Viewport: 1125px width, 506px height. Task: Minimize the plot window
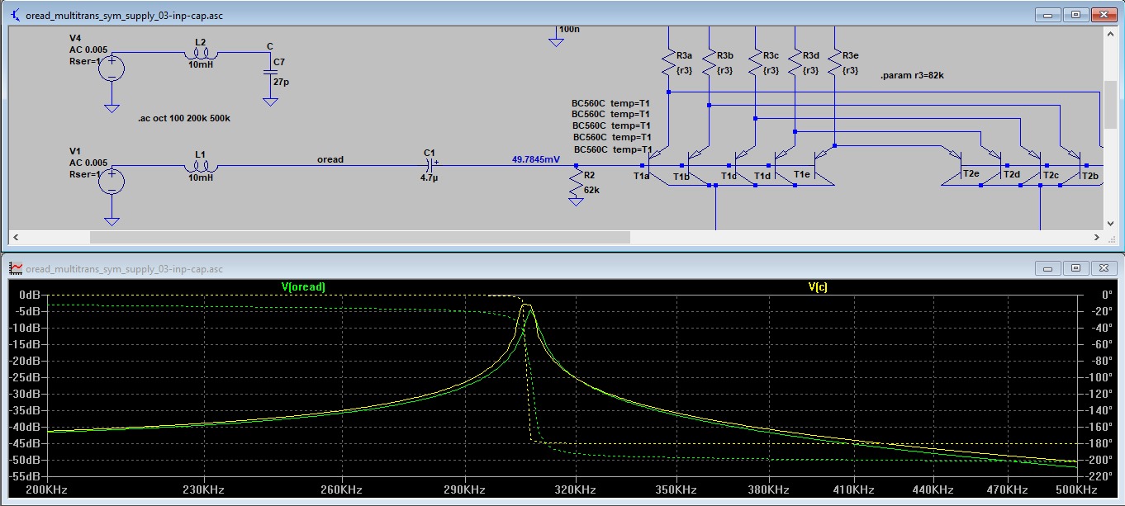pyautogui.click(x=1050, y=267)
